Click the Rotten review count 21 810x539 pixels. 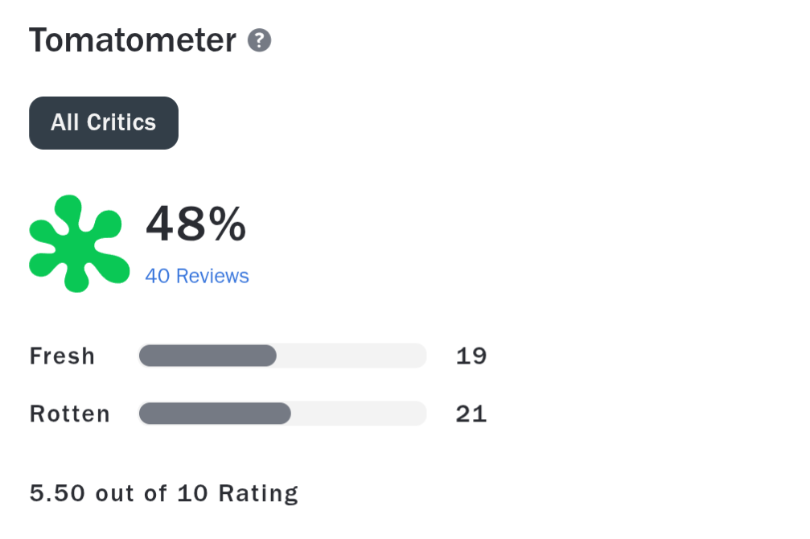pos(471,414)
